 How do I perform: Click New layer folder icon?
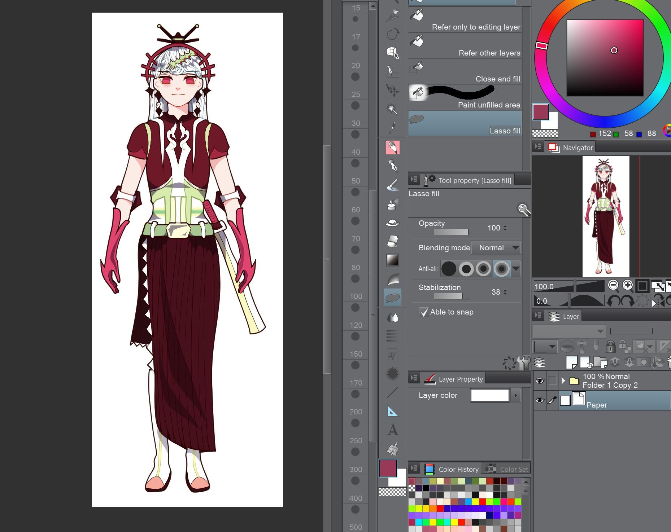point(600,362)
